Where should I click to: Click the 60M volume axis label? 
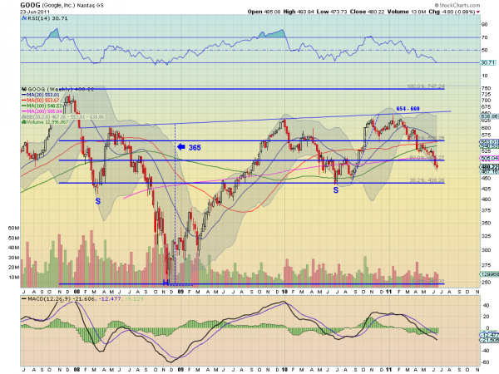coord(13,228)
